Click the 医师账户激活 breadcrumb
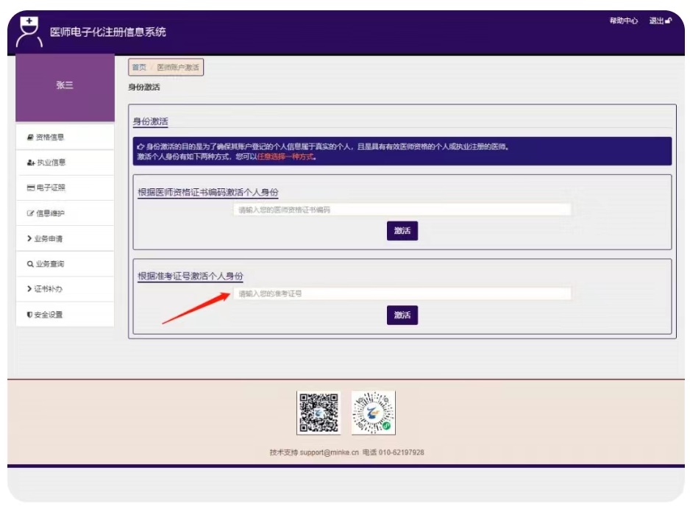The width and height of the screenshot is (690, 509). coord(178,68)
